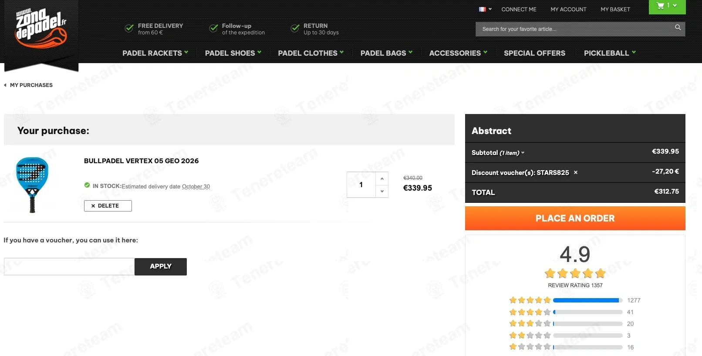Open the Special Offers page

click(534, 53)
